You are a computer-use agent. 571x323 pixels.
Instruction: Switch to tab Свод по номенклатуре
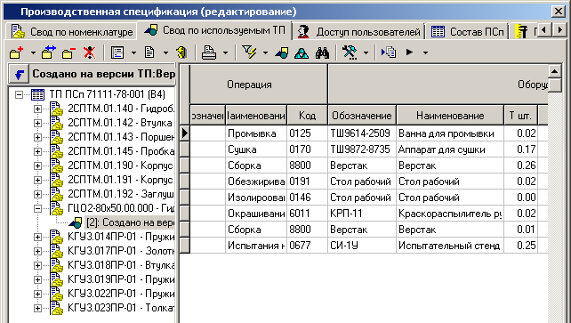click(72, 32)
